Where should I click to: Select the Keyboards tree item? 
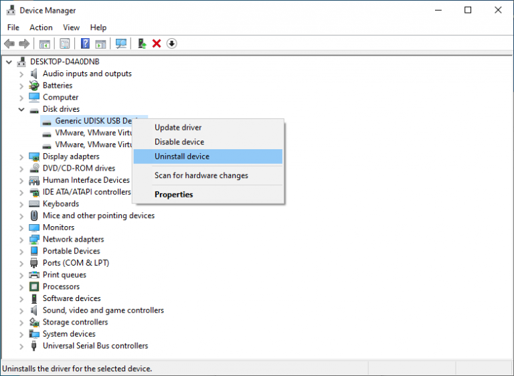click(61, 204)
